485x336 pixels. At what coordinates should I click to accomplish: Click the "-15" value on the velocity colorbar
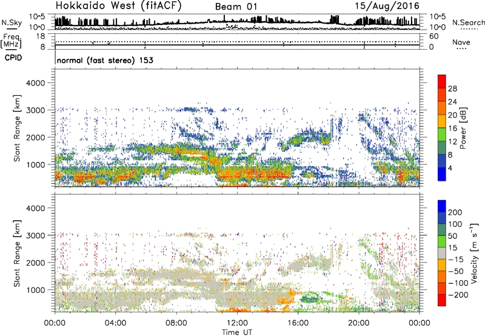[455, 260]
